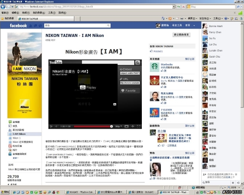Viewport: 244px width, 195px height.
Task: Open Favorites star in toolbar
Action: (x=2, y=19)
